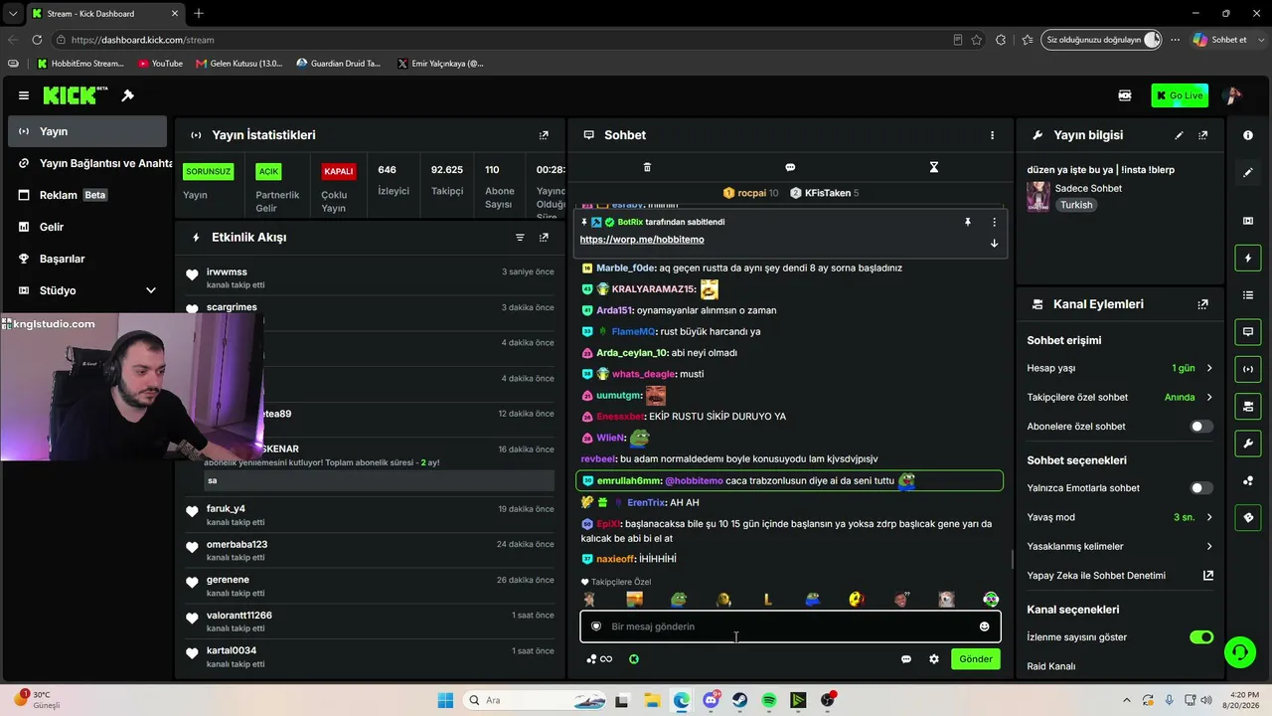Toggle Yalnızca Emotlarla sohbet switch
Image resolution: width=1272 pixels, height=716 pixels.
(x=1201, y=488)
